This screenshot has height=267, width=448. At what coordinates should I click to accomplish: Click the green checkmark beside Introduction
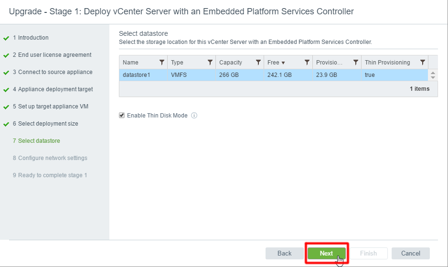pyautogui.click(x=6, y=38)
